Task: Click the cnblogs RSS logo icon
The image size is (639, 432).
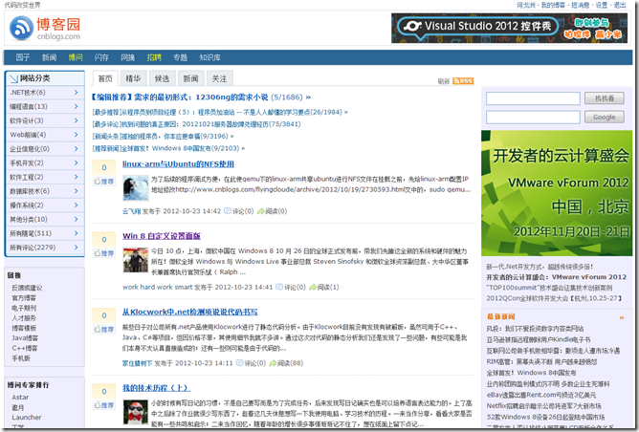Action: pos(21,28)
